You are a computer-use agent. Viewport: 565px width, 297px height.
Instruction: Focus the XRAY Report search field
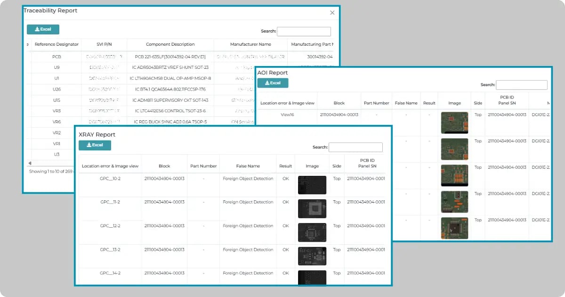coord(355,147)
